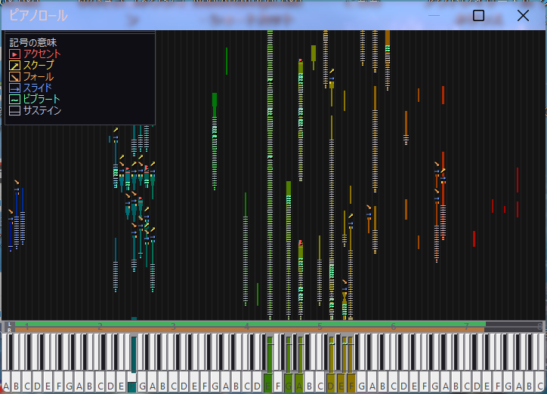This screenshot has height=394, width=547.
Task: Click the アクセント legend label
Action: click(x=42, y=54)
